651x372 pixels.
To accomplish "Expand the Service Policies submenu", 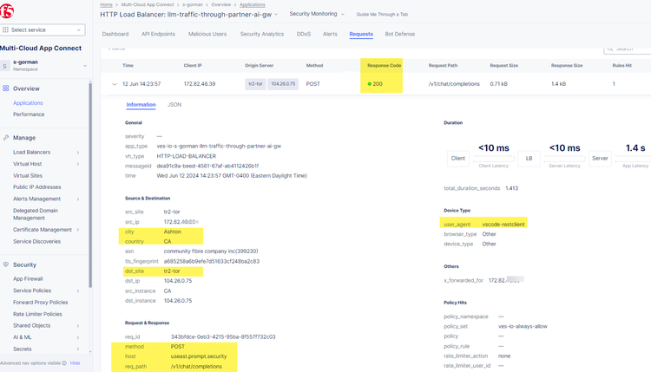I will pos(78,290).
